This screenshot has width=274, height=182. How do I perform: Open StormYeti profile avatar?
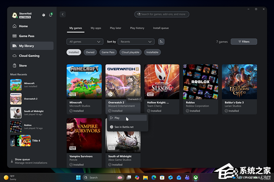tap(15, 15)
